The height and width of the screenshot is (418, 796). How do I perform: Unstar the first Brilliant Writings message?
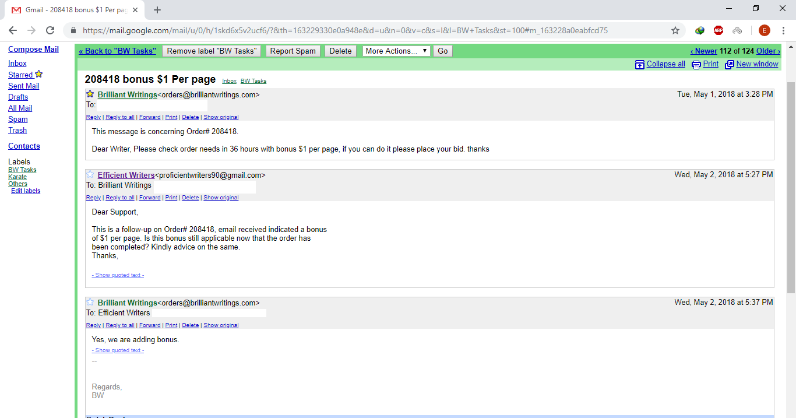(x=90, y=94)
